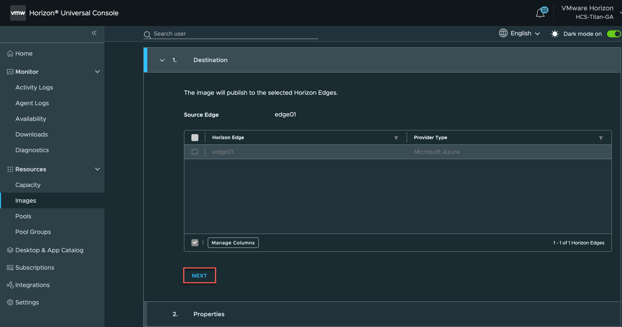The height and width of the screenshot is (327, 622).
Task: Check the select-all header checkbox
Action: [195, 137]
